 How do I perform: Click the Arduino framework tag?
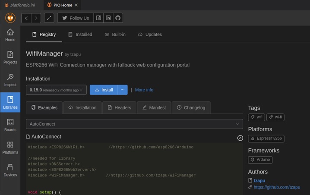(260, 160)
